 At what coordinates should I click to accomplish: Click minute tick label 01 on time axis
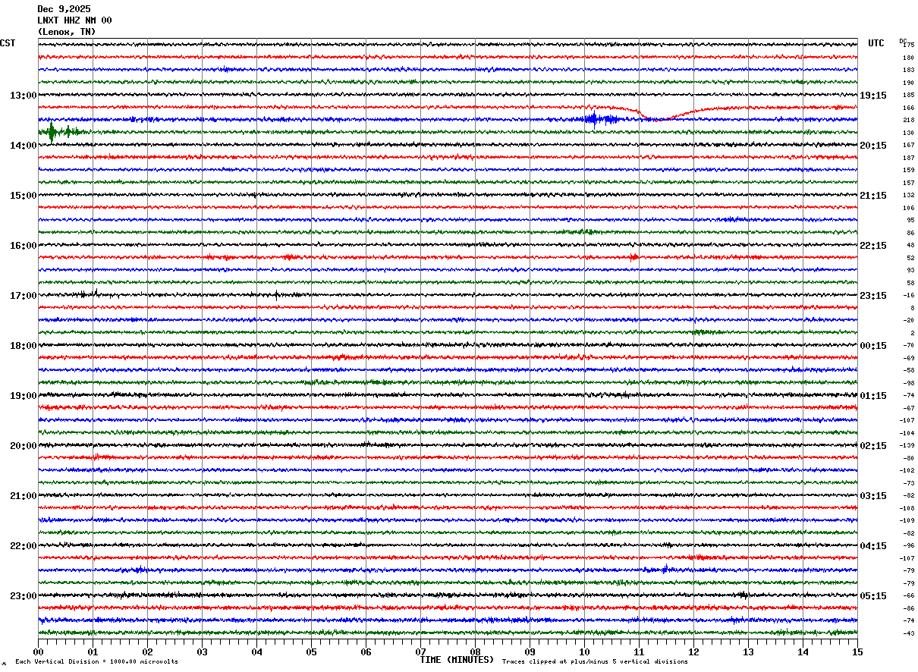click(x=93, y=652)
